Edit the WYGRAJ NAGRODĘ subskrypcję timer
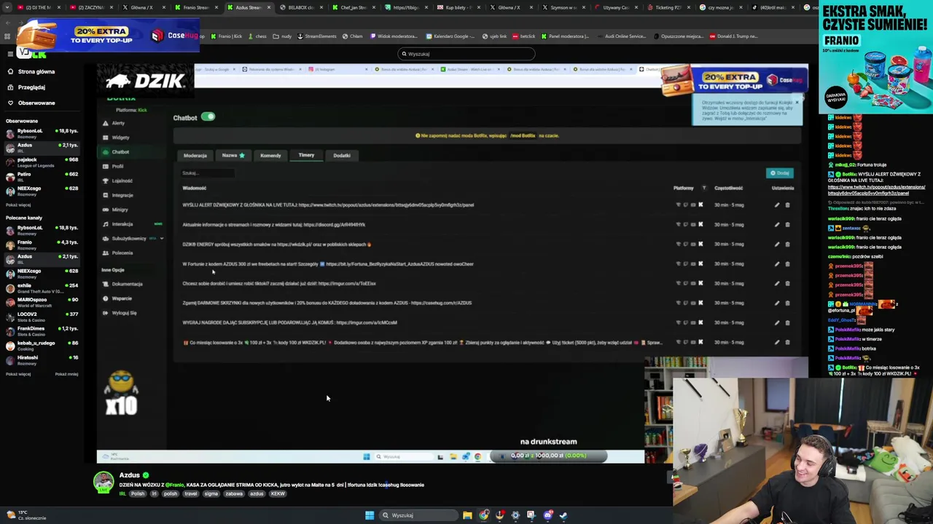The image size is (933, 524). click(x=777, y=322)
